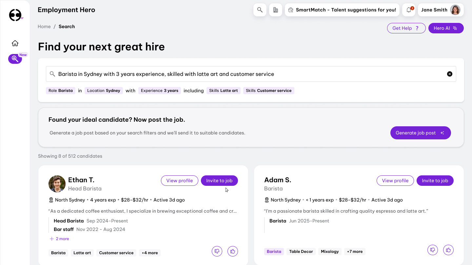Viewport: 472px width, 265px height.
Task: Click Get Help button
Action: pos(406,28)
